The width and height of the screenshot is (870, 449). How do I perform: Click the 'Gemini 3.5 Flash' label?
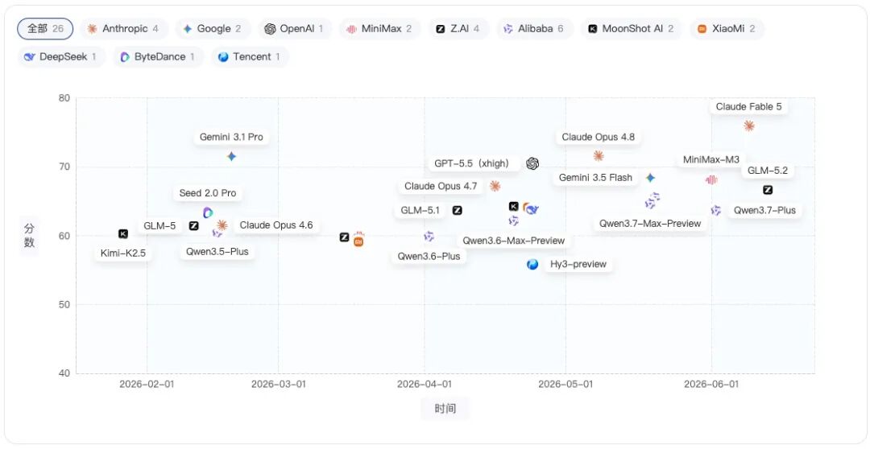(x=595, y=178)
